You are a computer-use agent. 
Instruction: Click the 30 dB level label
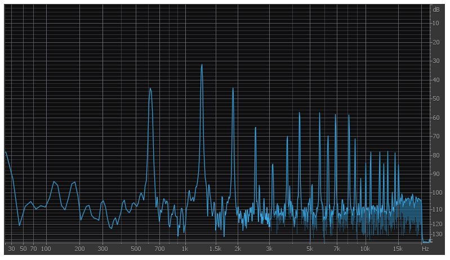[436, 61]
